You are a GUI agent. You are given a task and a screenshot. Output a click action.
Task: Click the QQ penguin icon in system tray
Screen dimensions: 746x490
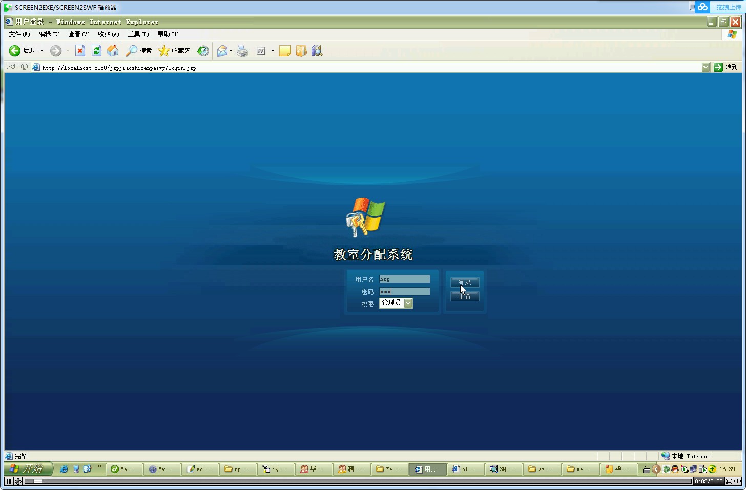[x=675, y=469]
